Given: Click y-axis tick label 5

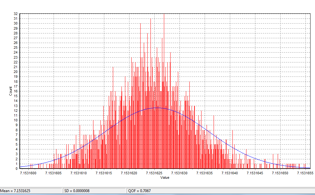Looking at the screenshot, I should coord(17,144).
